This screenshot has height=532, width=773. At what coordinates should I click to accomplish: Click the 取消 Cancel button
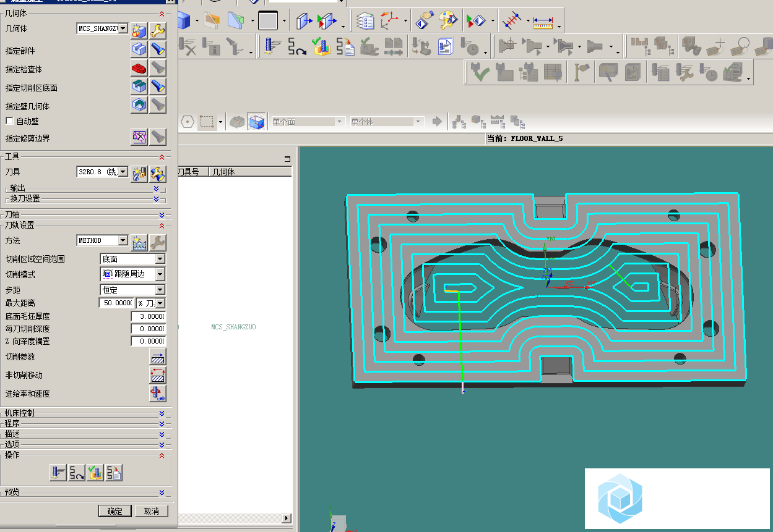[x=152, y=511]
